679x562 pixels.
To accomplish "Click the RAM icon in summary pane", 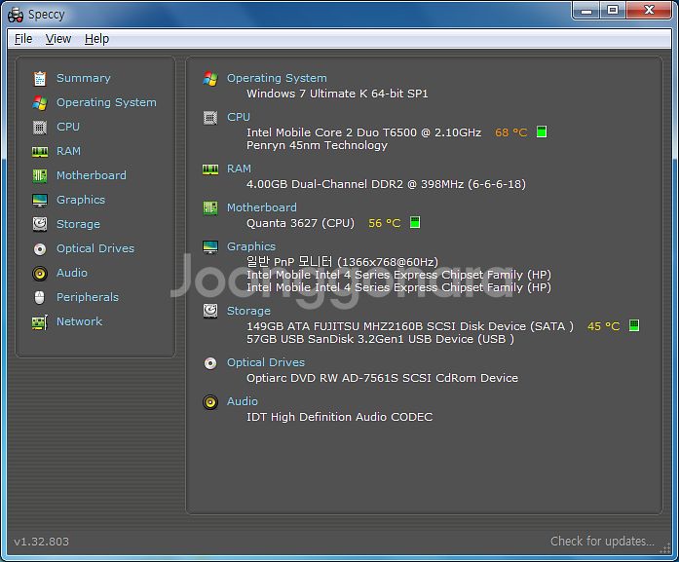I will click(210, 169).
